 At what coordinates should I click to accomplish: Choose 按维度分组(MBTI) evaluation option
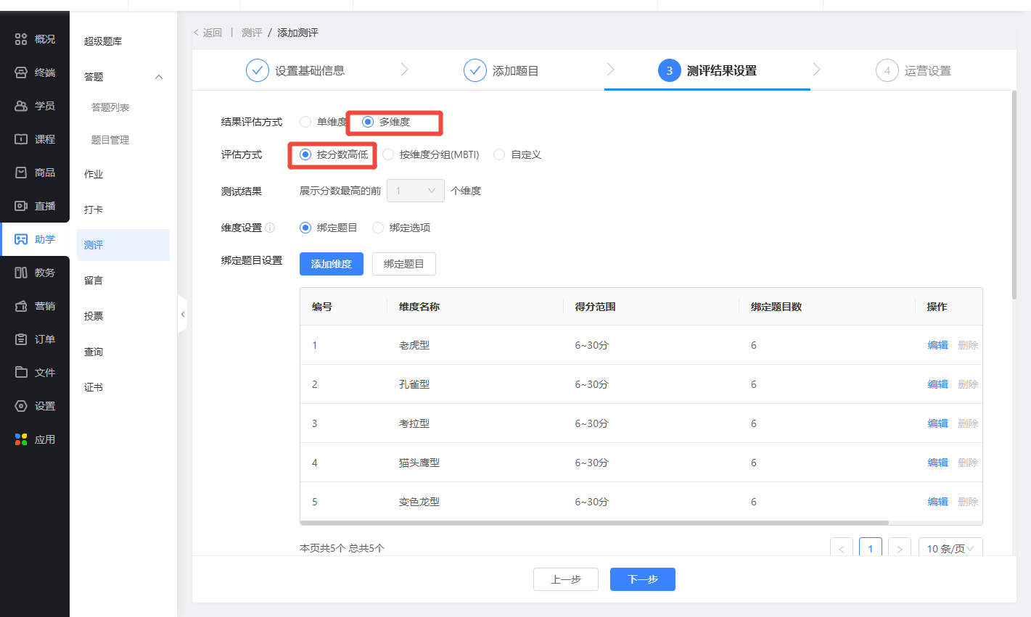pyautogui.click(x=388, y=154)
